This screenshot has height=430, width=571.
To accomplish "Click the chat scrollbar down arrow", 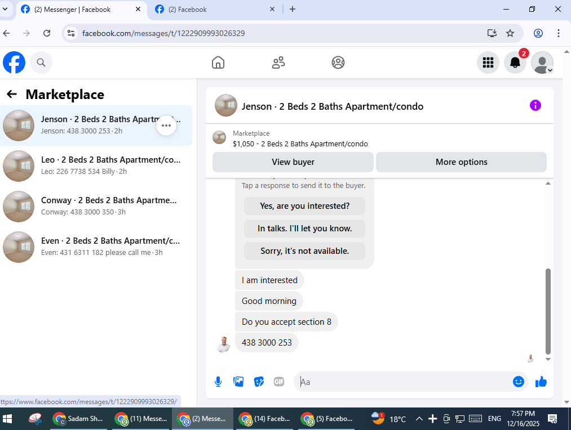I will (548, 359).
